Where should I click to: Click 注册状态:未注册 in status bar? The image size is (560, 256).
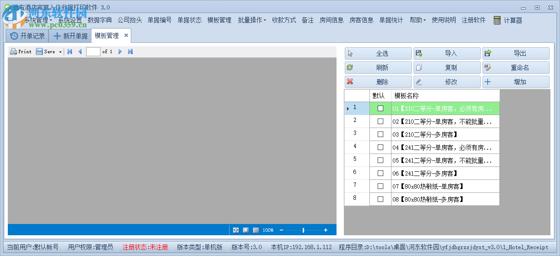point(145,247)
